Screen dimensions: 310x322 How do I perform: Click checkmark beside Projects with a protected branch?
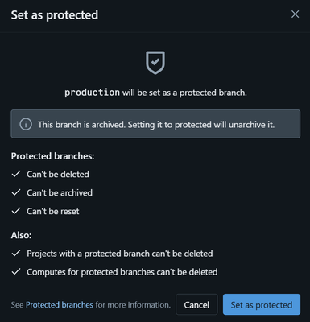coord(16,253)
